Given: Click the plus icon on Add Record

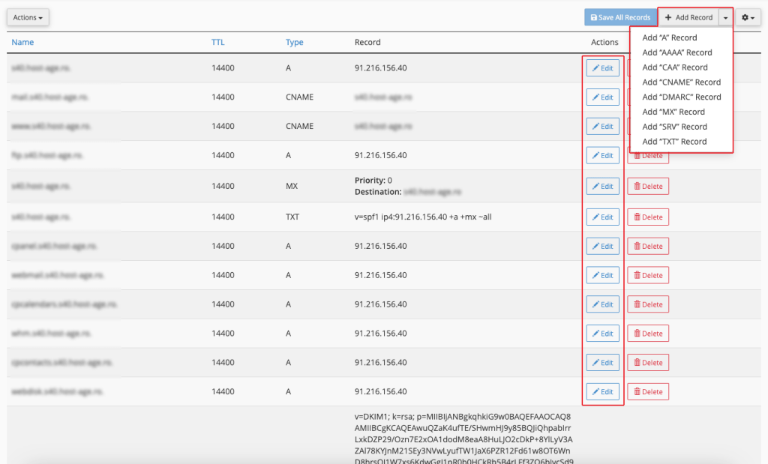Looking at the screenshot, I should (x=667, y=16).
